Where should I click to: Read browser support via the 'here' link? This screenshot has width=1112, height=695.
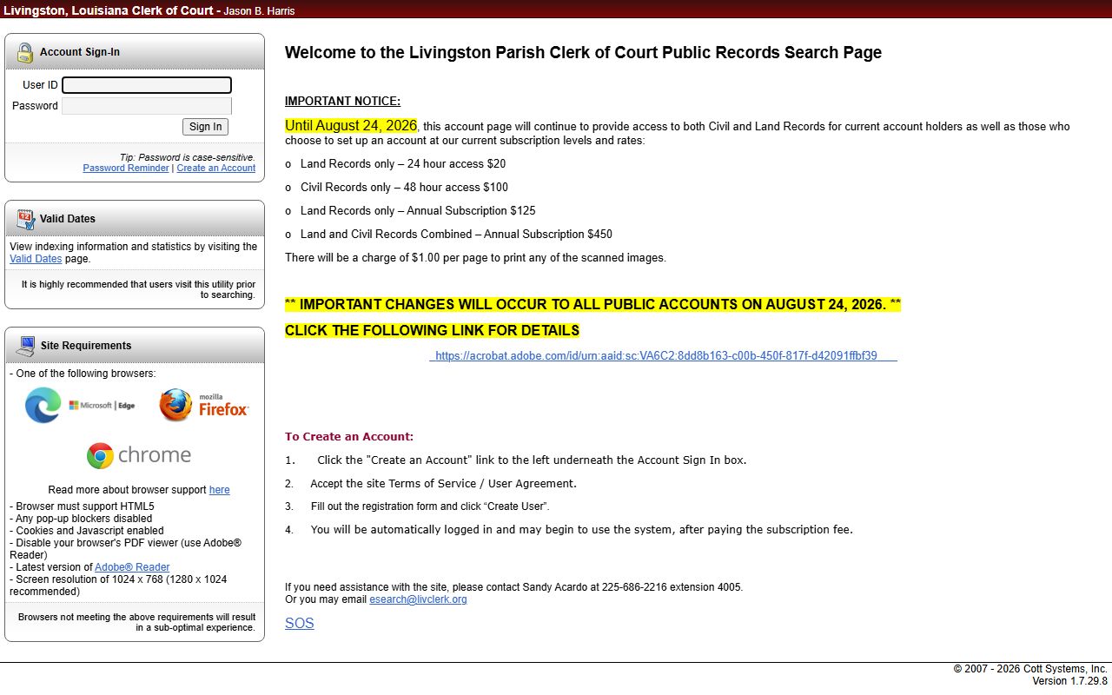click(x=220, y=490)
